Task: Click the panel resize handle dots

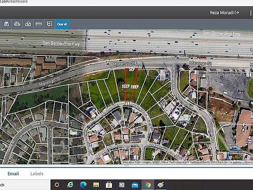Action: [x=126, y=166]
